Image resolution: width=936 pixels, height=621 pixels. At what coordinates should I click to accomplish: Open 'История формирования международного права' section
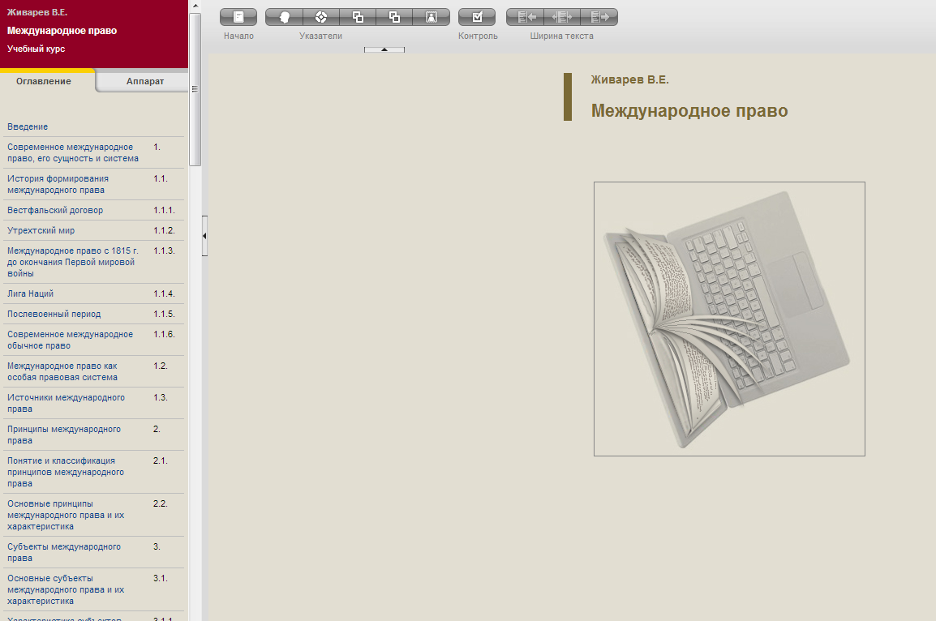(x=58, y=184)
